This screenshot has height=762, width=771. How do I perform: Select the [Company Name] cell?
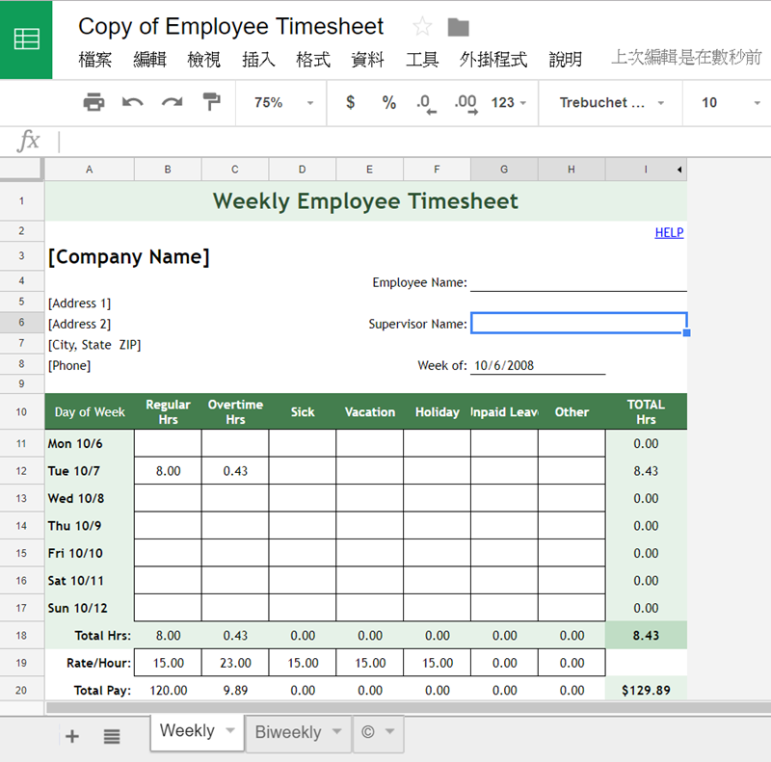(x=129, y=256)
